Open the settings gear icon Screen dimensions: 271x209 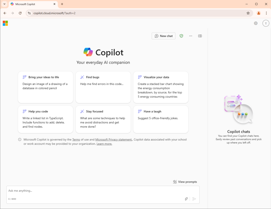[256, 23]
